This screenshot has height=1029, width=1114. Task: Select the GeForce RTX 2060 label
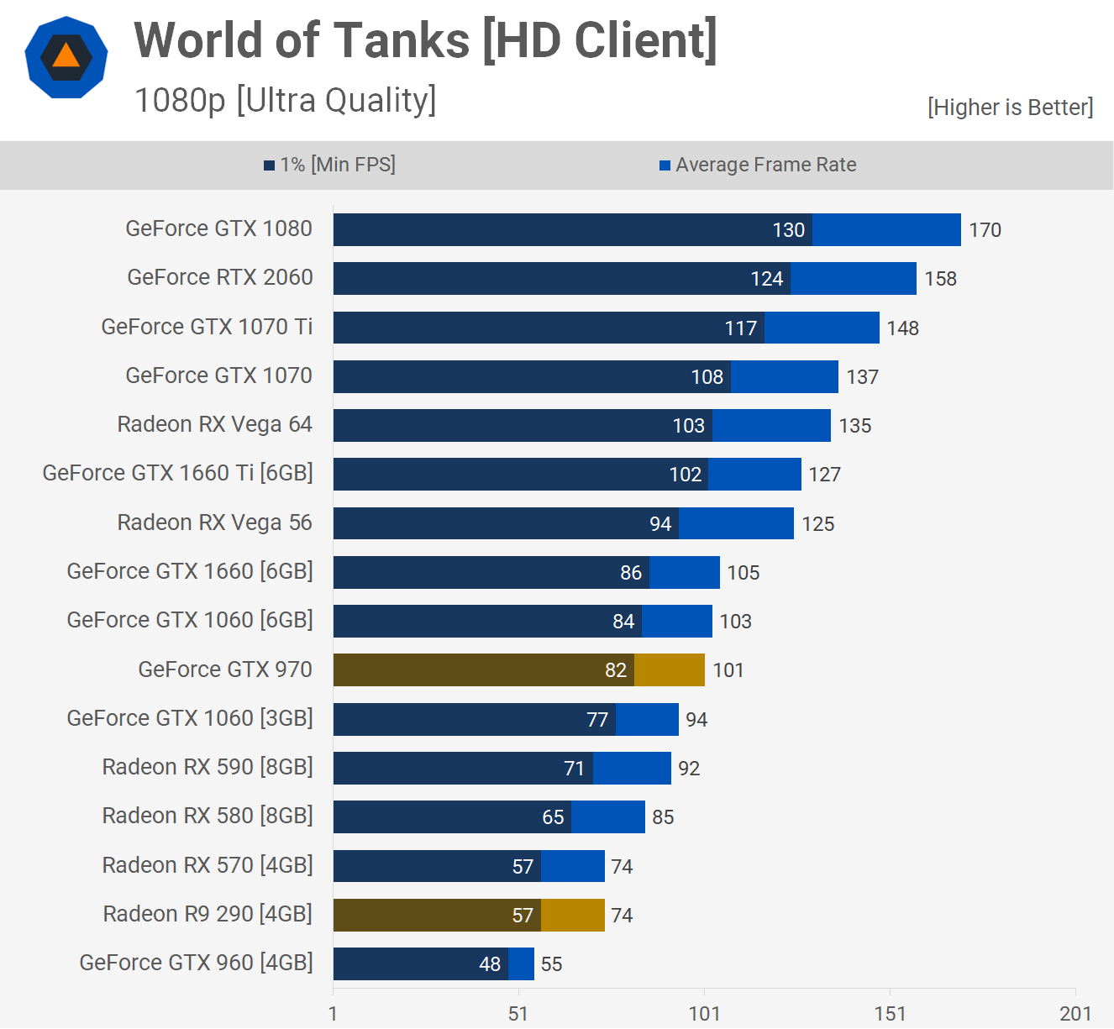pos(219,277)
